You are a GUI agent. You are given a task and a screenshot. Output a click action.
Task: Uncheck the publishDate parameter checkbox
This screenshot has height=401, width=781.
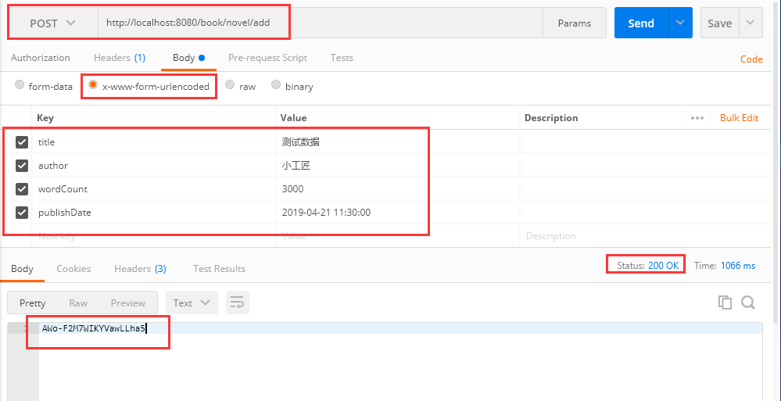(22, 213)
